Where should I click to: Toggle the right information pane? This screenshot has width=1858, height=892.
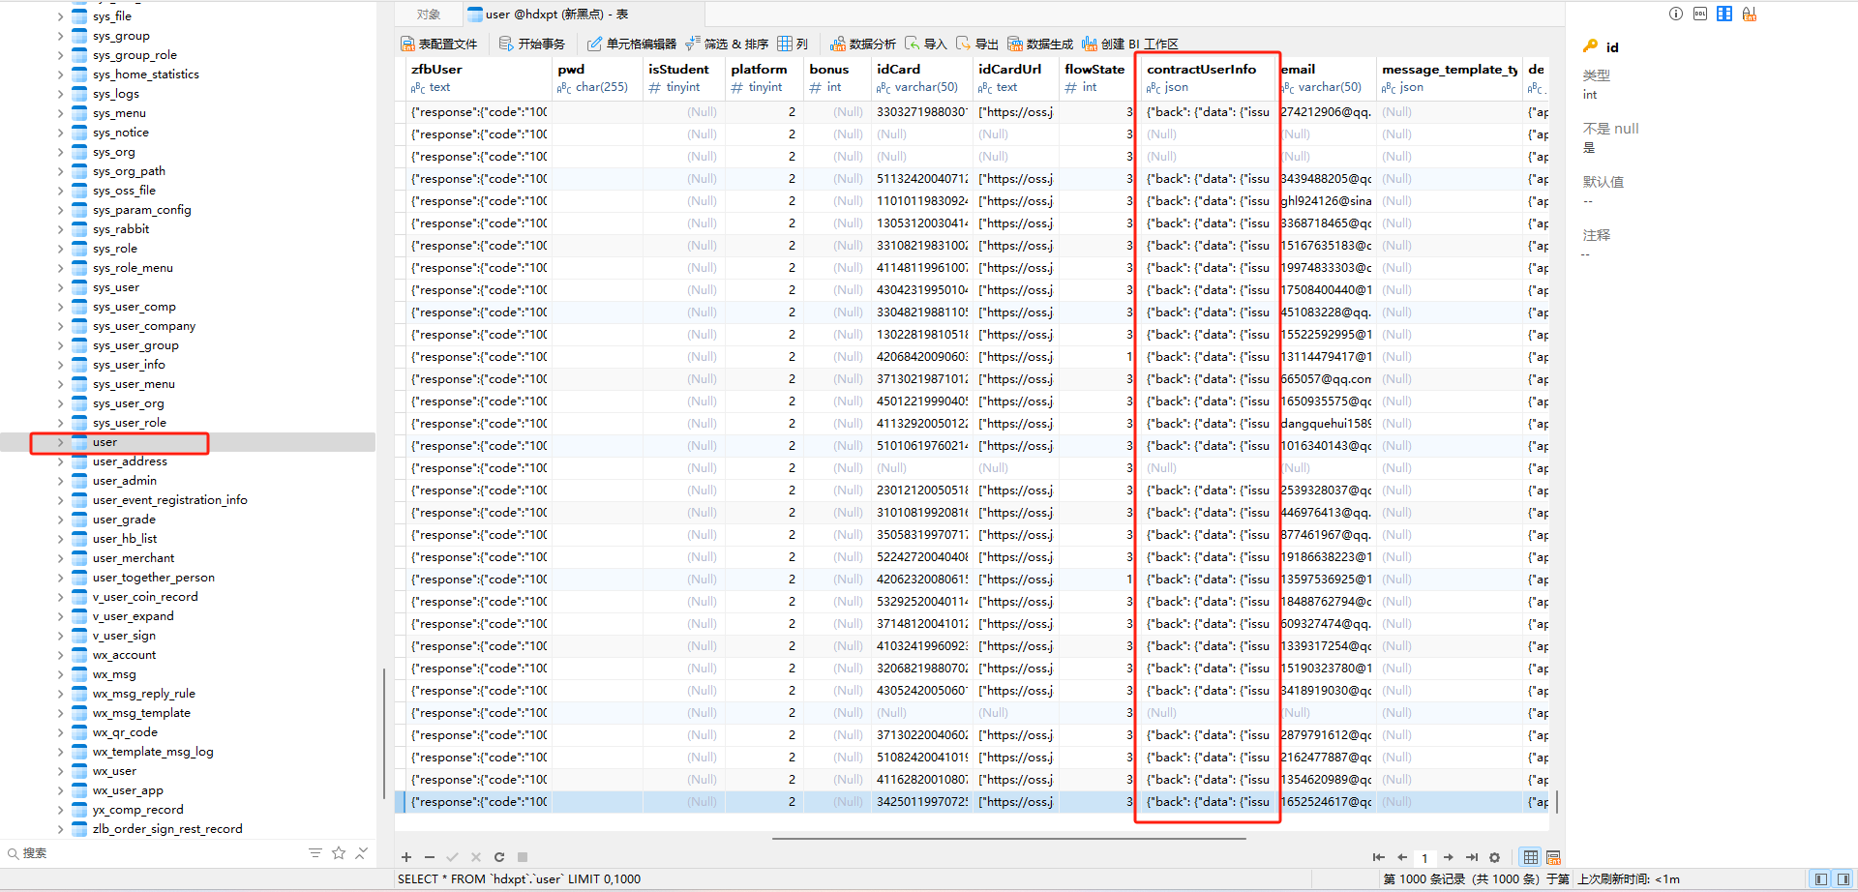[x=1843, y=879]
